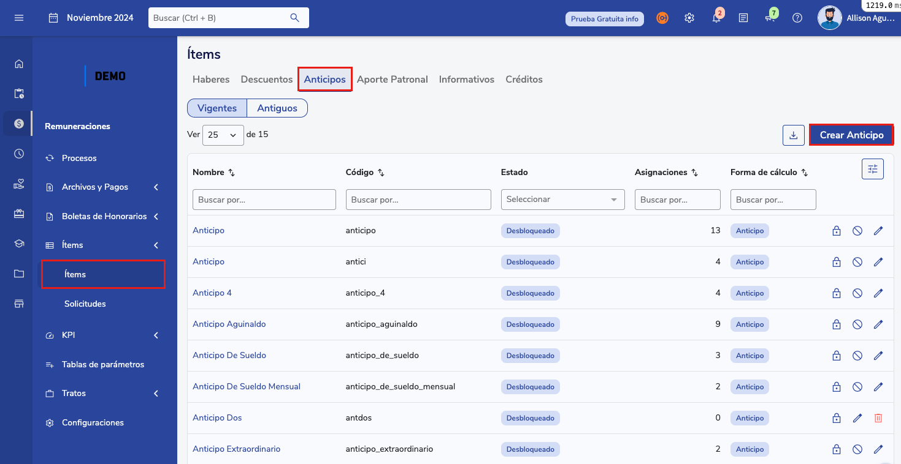Click the help question mark icon
This screenshot has width=901, height=464.
pyautogui.click(x=797, y=18)
